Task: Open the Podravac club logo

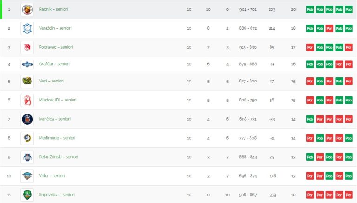Action: click(27, 47)
